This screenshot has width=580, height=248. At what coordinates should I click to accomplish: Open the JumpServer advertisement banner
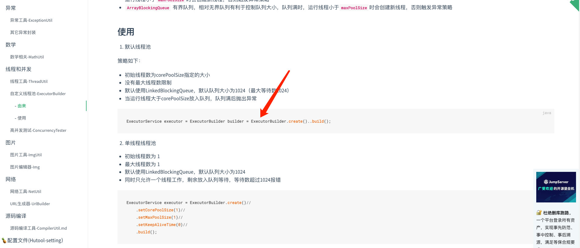[556, 187]
